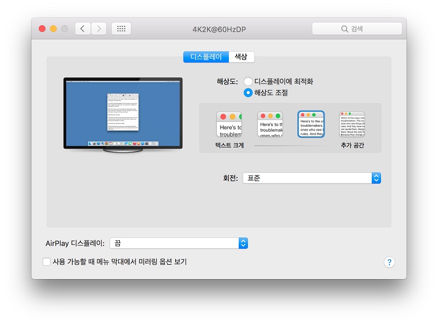
Task: Switch to the 색상 tab
Action: pos(241,57)
